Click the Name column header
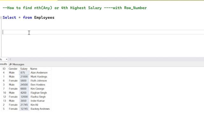204x115 pixels. tap(34, 69)
